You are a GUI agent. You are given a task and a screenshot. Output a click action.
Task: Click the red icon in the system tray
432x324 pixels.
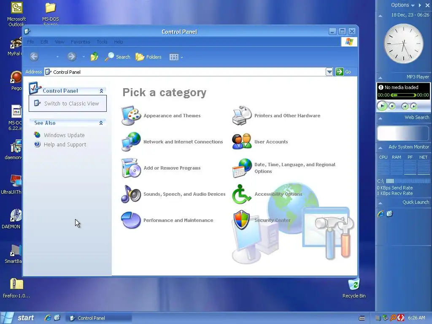click(401, 318)
